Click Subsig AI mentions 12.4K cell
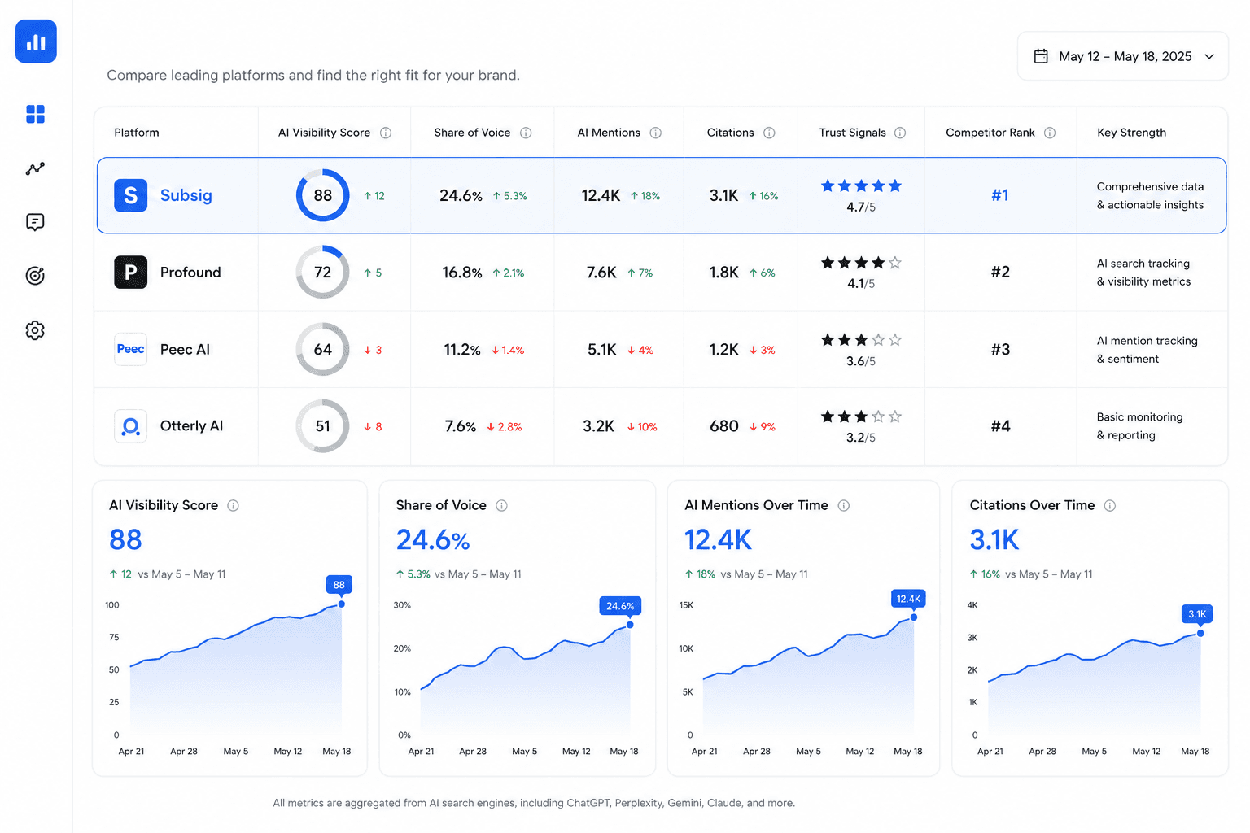The height and width of the screenshot is (833, 1250). [601, 195]
